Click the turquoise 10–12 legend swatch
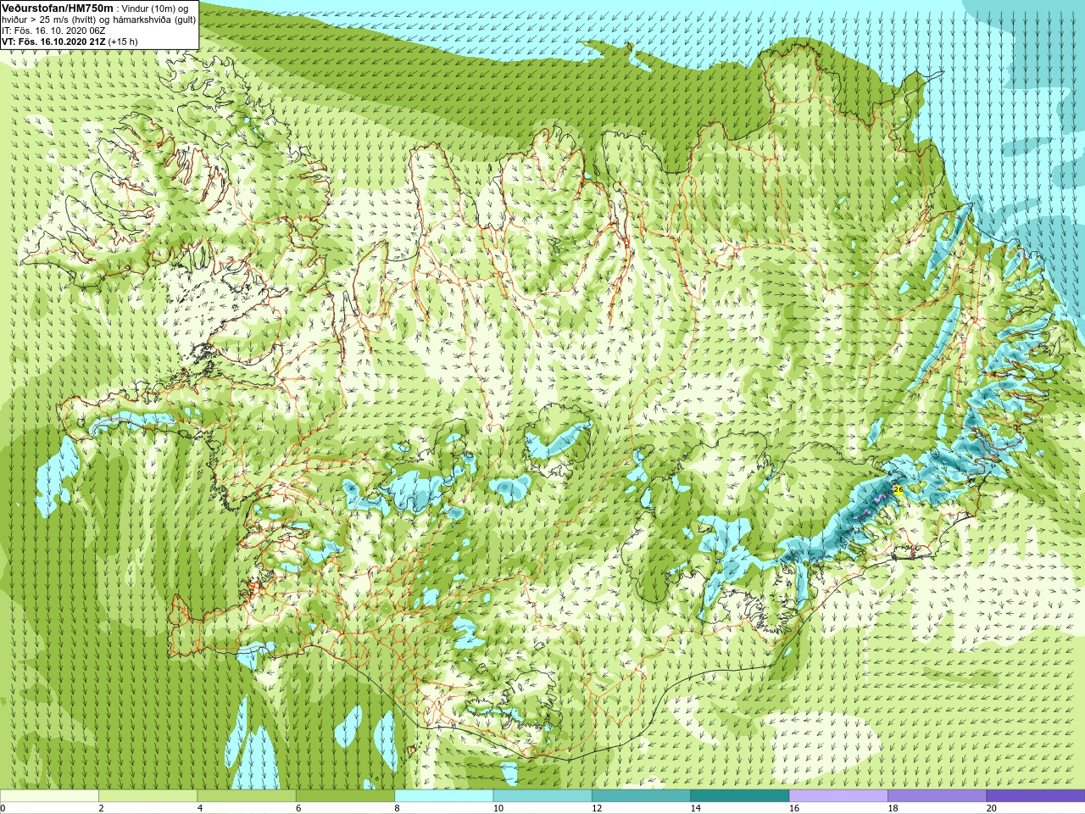Viewport: 1085px width, 814px height. pyautogui.click(x=542, y=796)
